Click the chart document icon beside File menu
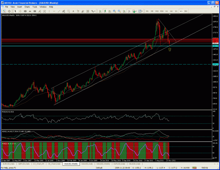 (x=2, y=7)
